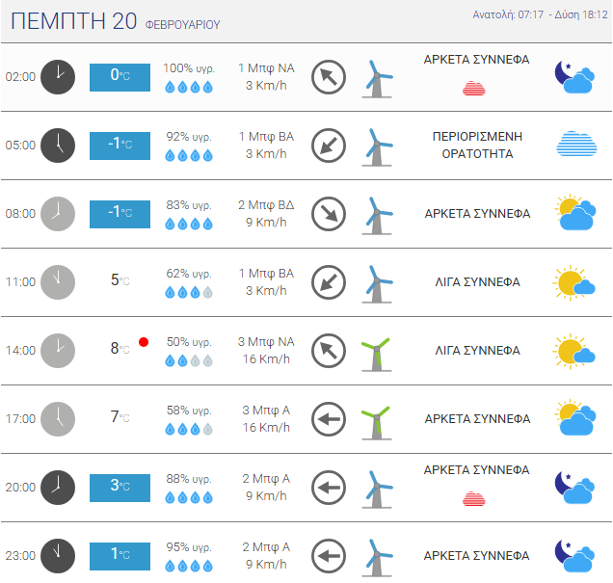The image size is (613, 583).
Task: Click the 08:00 time label
Action: 20,214
